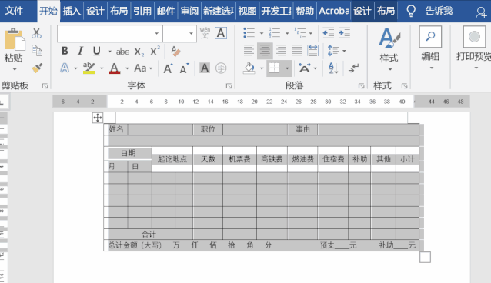This screenshot has width=491, height=283.
Task: Apply yellow text highlight color
Action: (x=89, y=68)
